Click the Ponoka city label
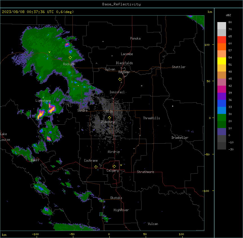This screenshot has width=243, height=238. coord(135,38)
